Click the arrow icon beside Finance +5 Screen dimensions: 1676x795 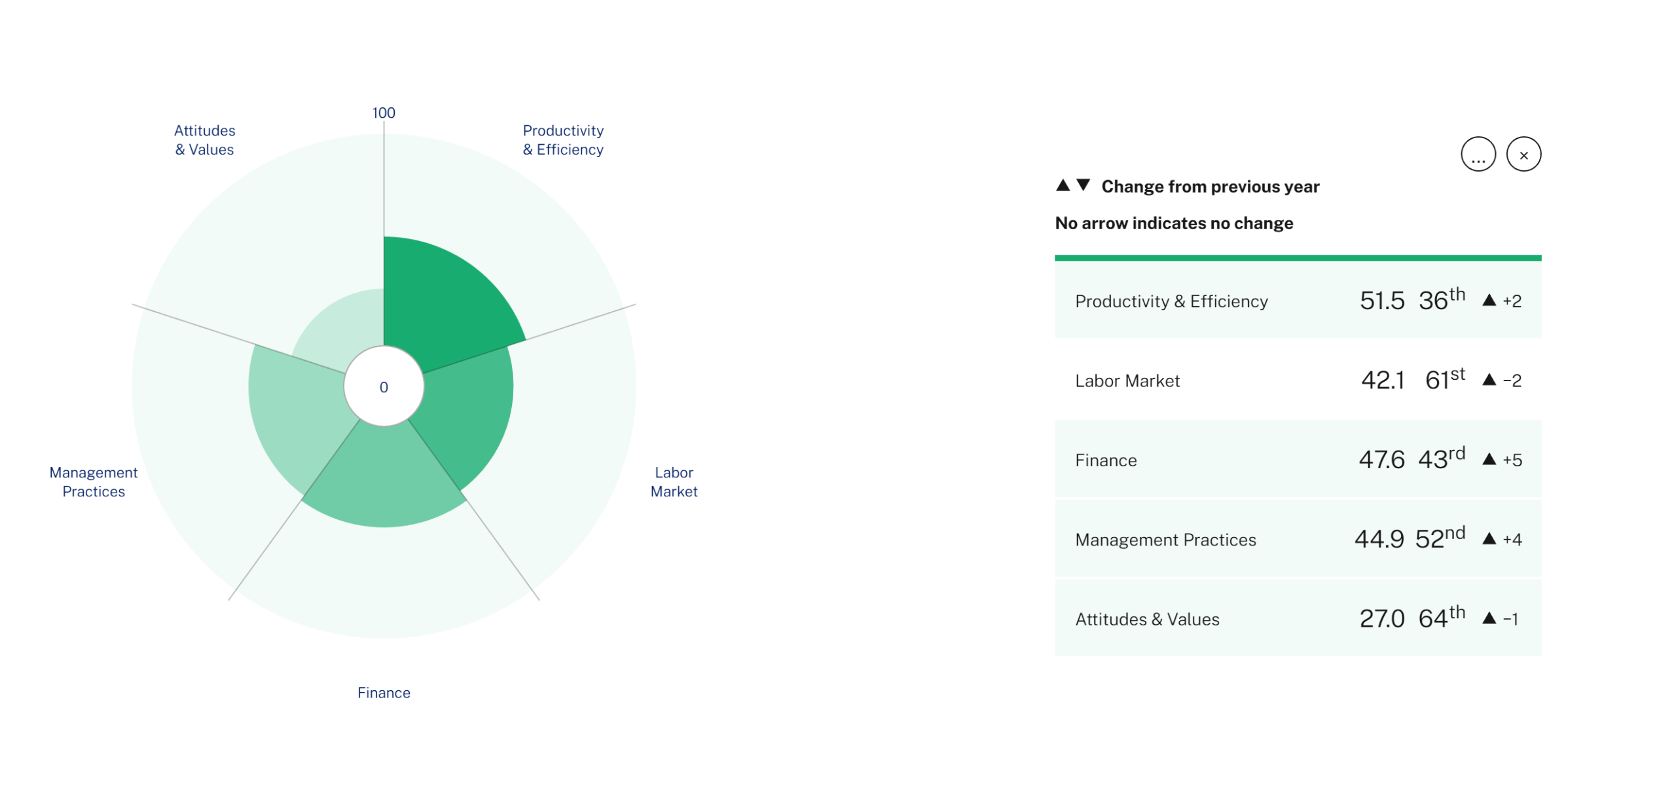[x=1488, y=459]
